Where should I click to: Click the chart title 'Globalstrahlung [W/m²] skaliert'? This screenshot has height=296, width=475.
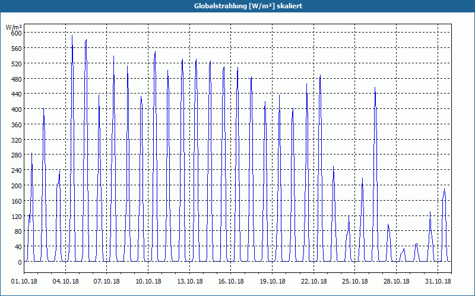pos(248,6)
